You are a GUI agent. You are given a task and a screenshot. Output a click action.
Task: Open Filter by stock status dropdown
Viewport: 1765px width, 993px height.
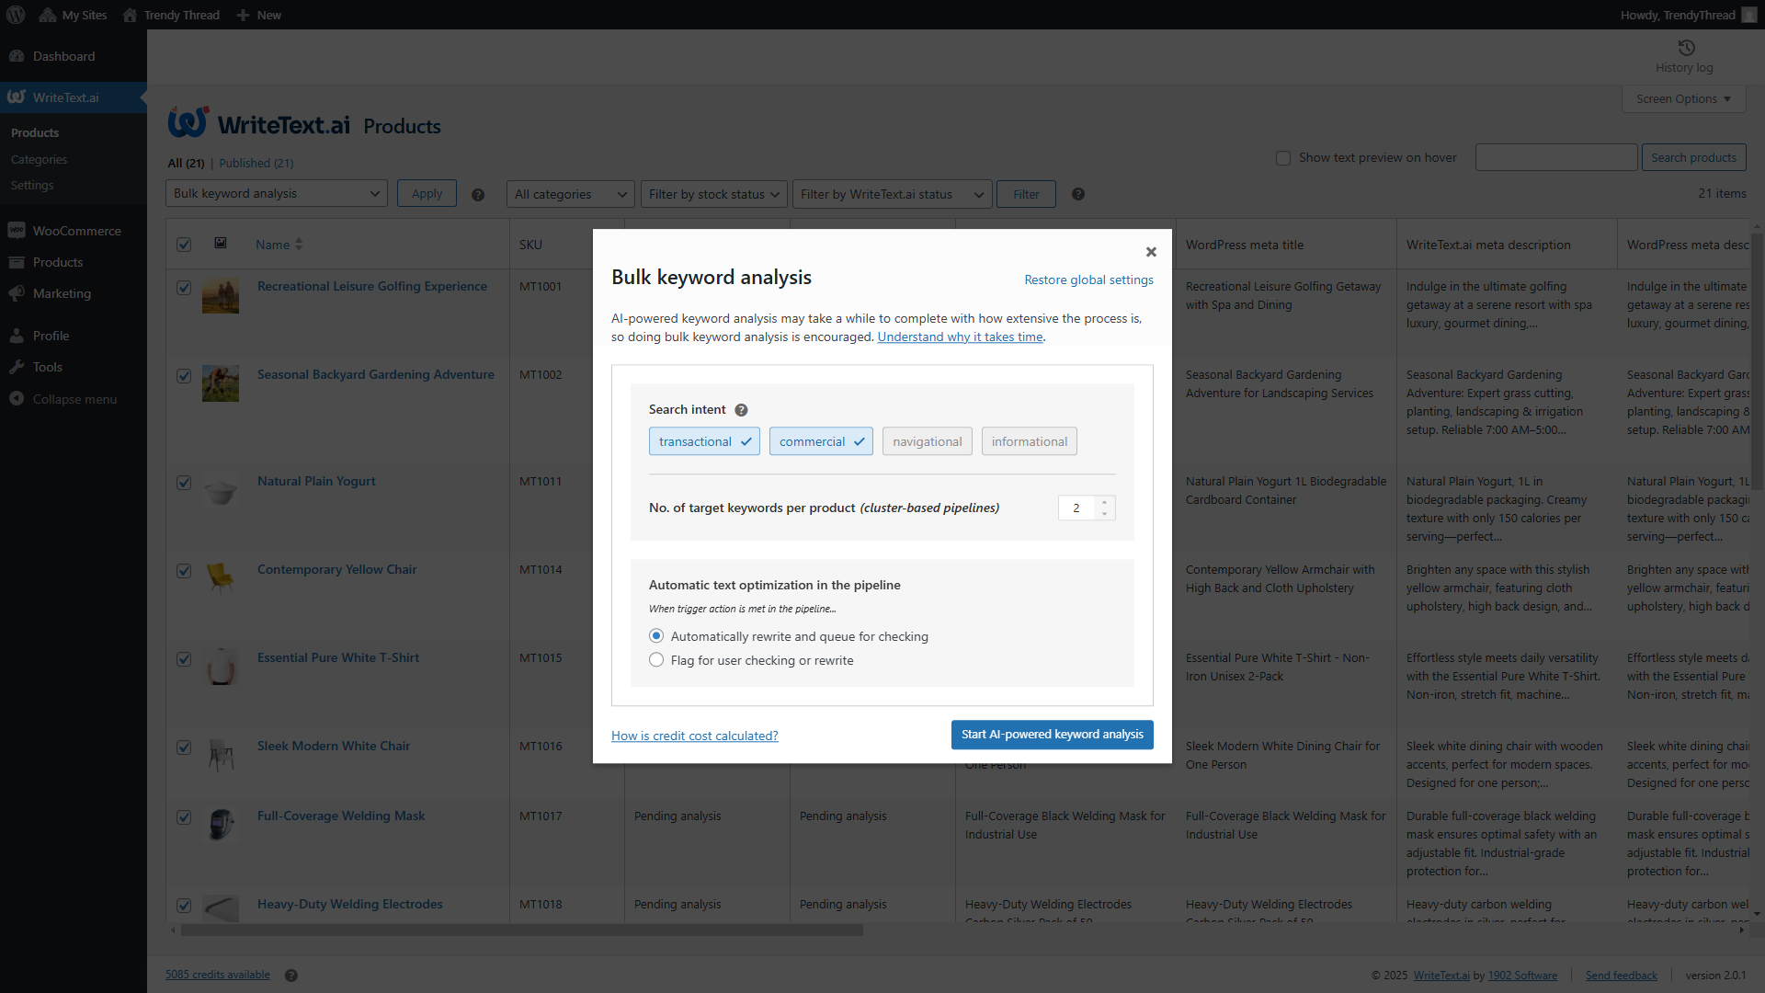click(x=713, y=194)
